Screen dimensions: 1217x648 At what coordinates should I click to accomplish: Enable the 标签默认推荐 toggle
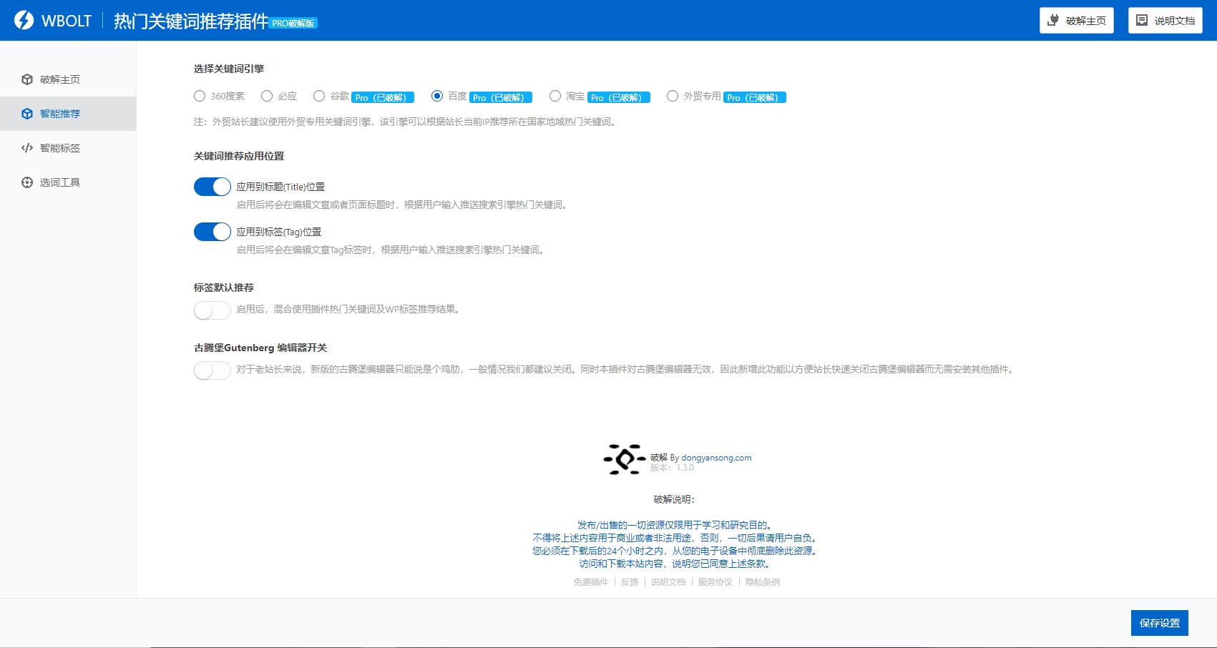tap(212, 310)
